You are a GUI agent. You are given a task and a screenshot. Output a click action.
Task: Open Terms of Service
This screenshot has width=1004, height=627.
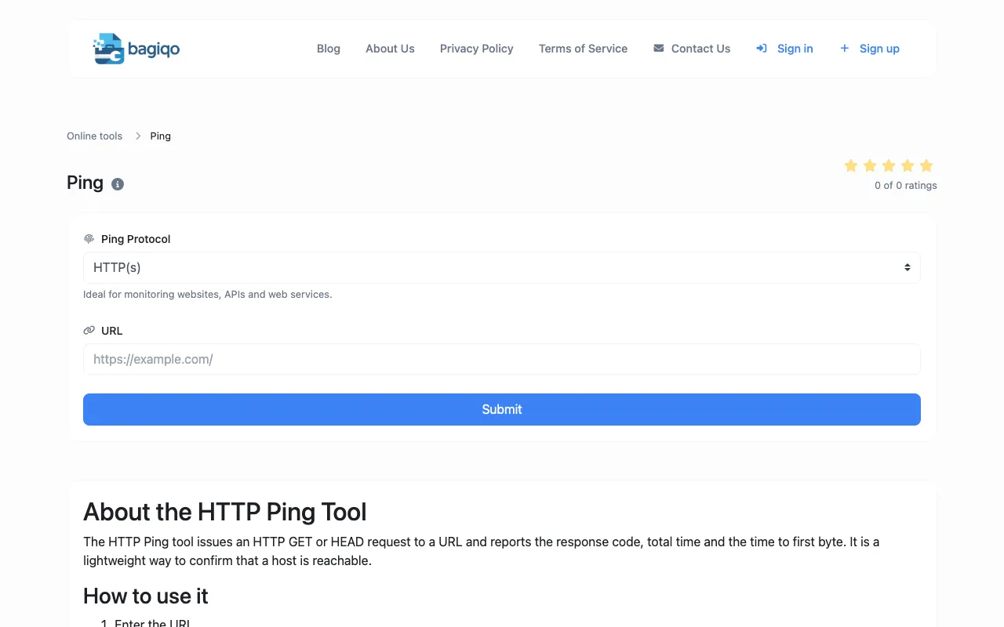[x=583, y=49]
